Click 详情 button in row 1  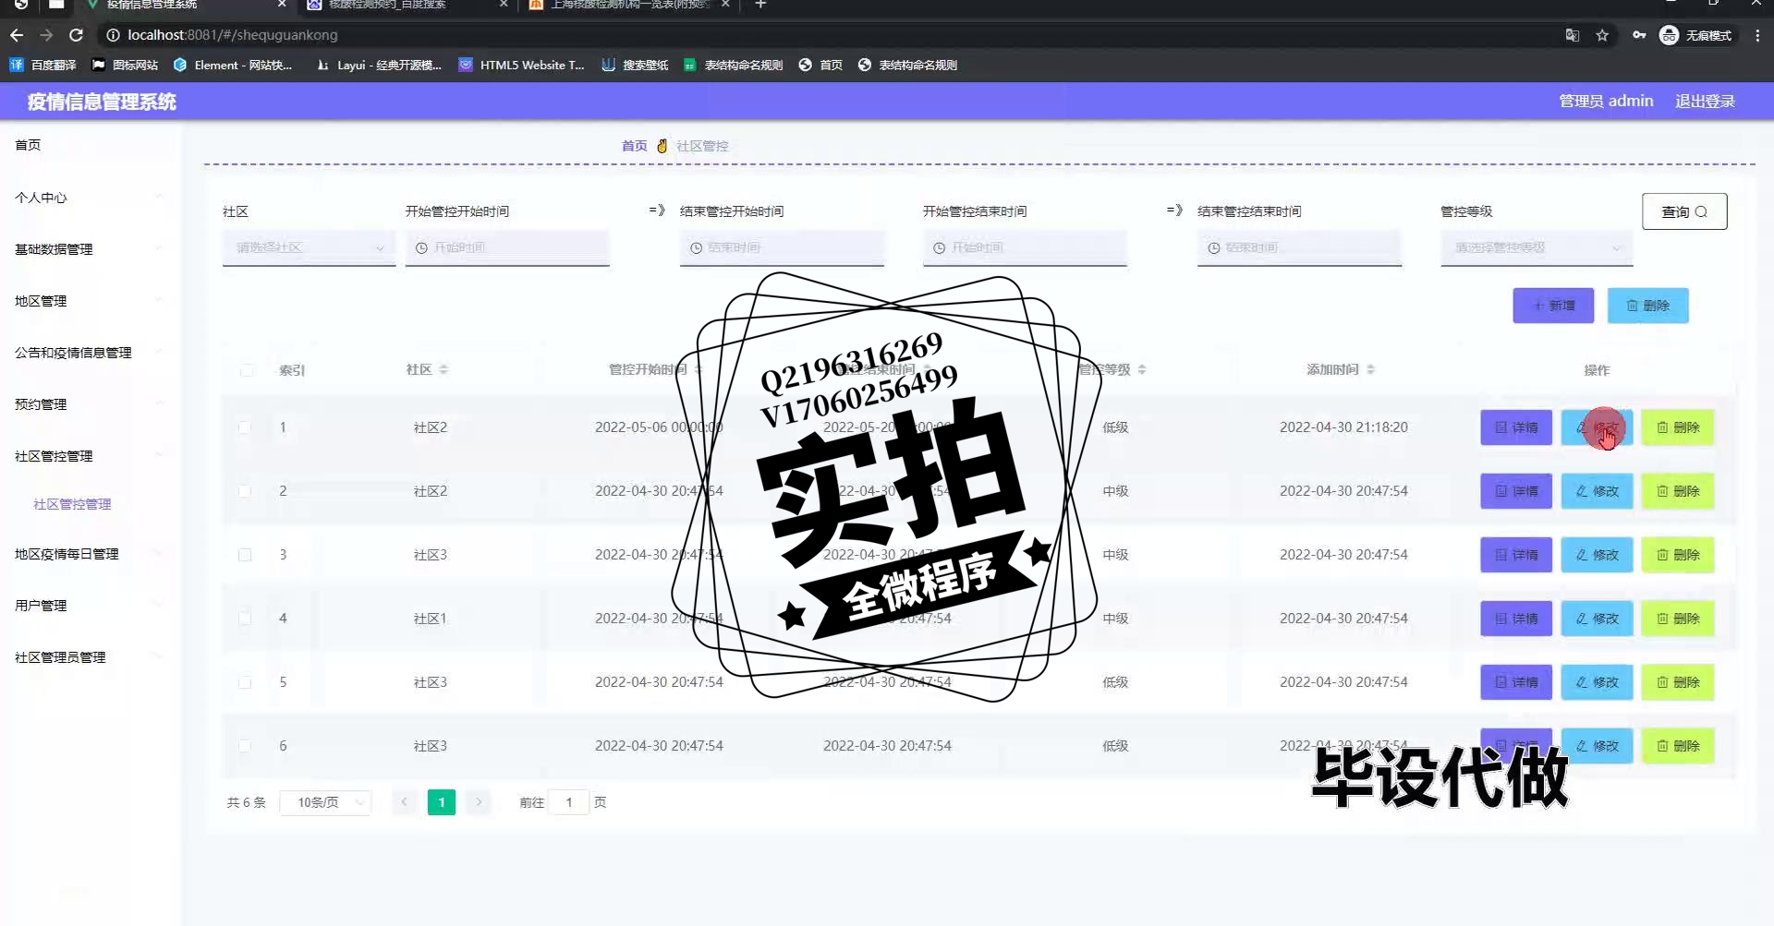(1516, 427)
